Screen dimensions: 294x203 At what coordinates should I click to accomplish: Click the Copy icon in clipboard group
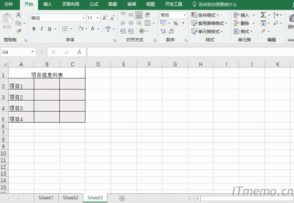(x=18, y=23)
